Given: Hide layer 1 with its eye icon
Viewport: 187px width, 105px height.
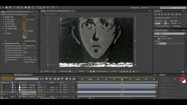Looking at the screenshot, I should [x=2, y=85].
